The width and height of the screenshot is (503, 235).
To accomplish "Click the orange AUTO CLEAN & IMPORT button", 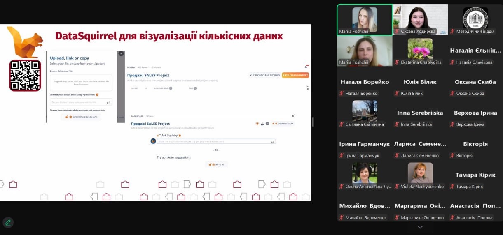I will tap(295, 75).
